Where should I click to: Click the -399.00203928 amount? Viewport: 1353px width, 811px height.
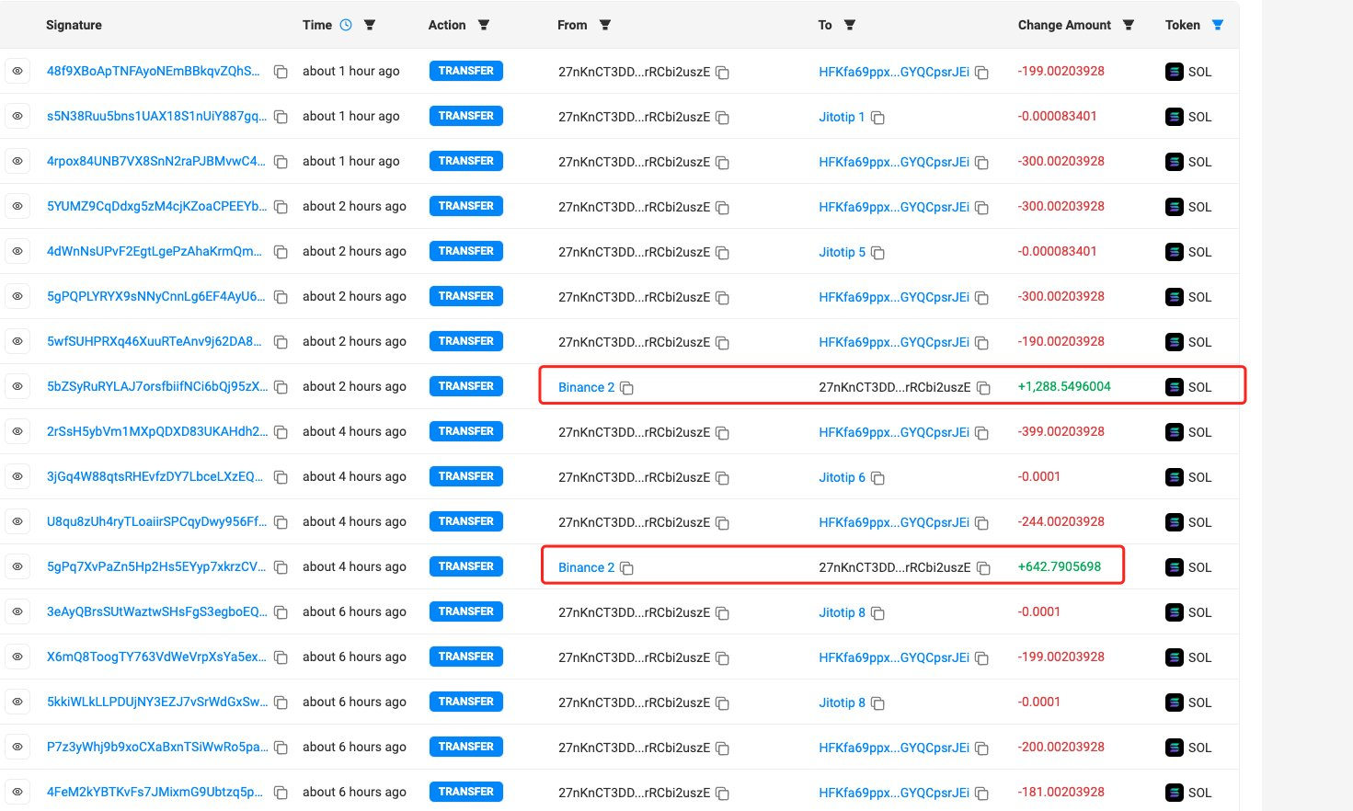click(x=1061, y=431)
